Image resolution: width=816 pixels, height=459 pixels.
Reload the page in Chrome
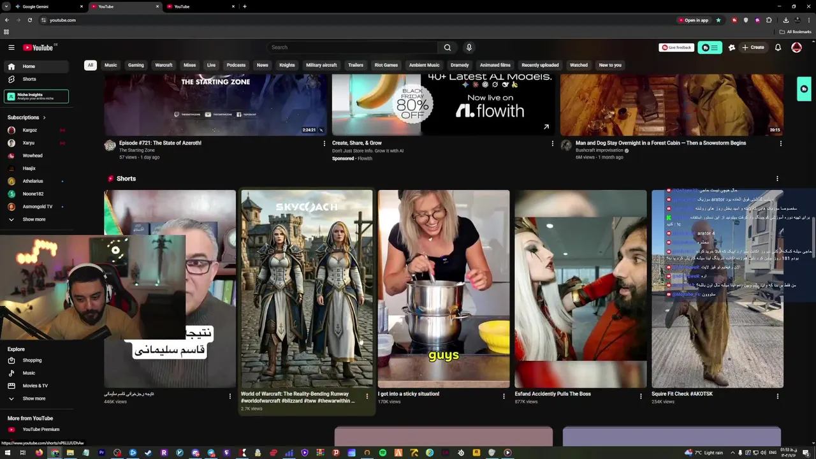29,20
